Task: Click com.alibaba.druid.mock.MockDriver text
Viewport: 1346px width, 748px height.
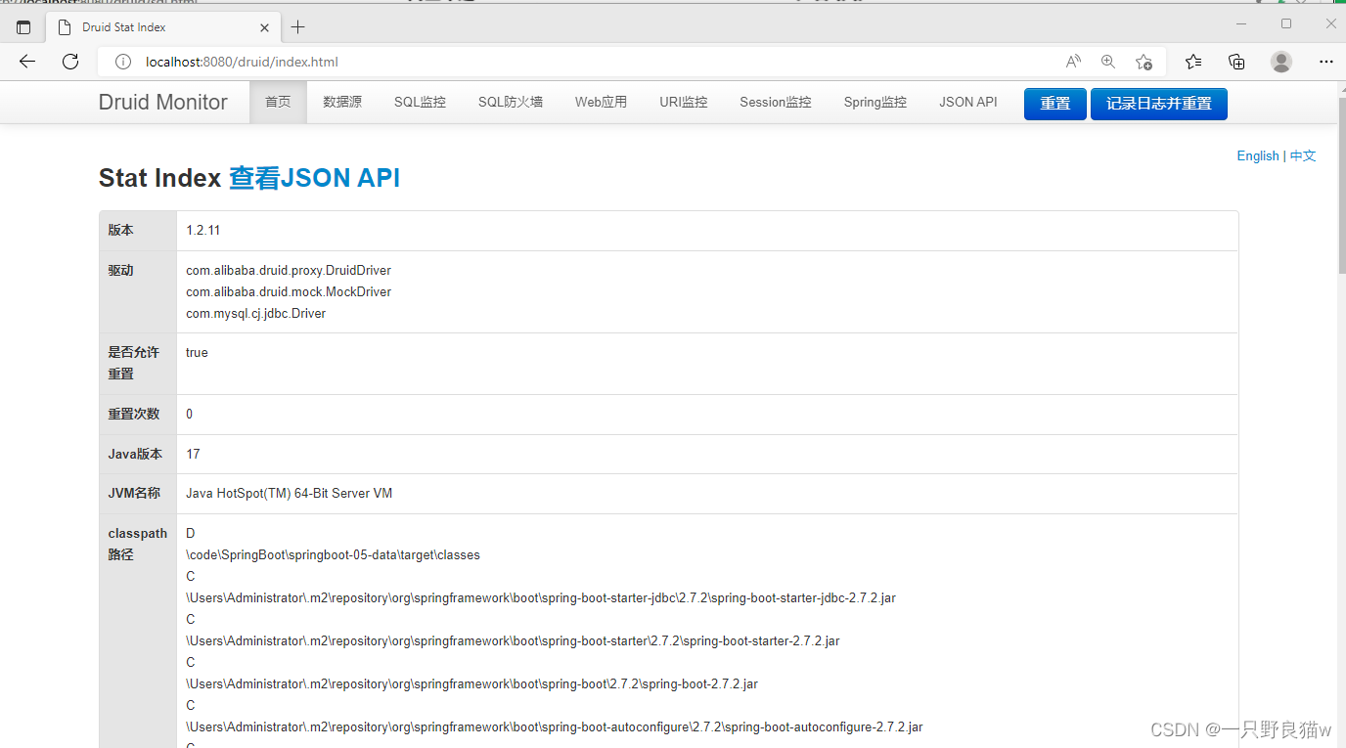Action: point(289,291)
